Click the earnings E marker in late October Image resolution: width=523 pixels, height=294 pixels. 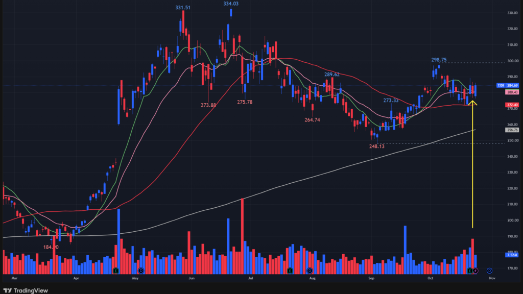470,271
